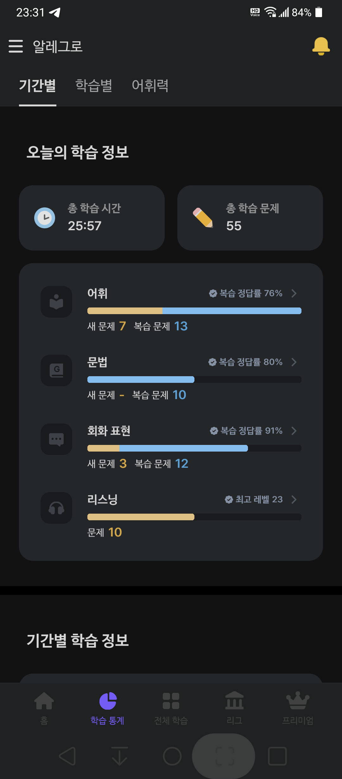Expand 문법 details chevron

294,362
